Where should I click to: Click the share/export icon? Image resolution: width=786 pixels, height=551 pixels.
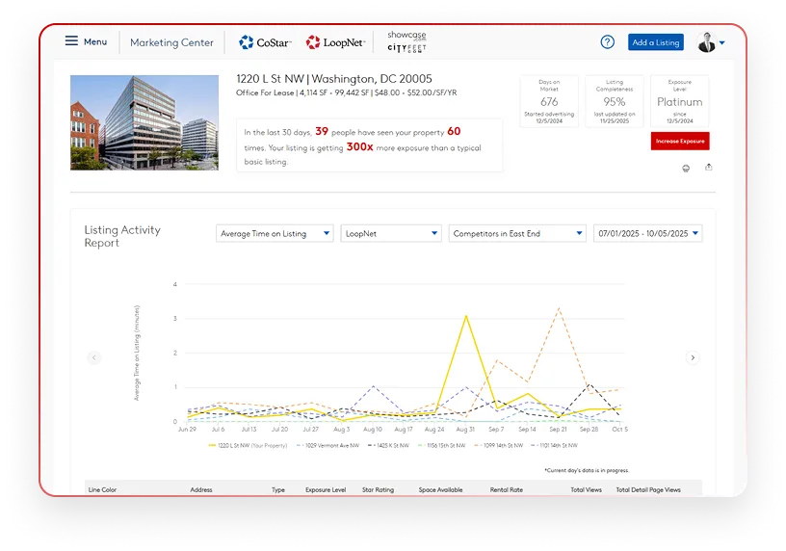[x=708, y=167]
